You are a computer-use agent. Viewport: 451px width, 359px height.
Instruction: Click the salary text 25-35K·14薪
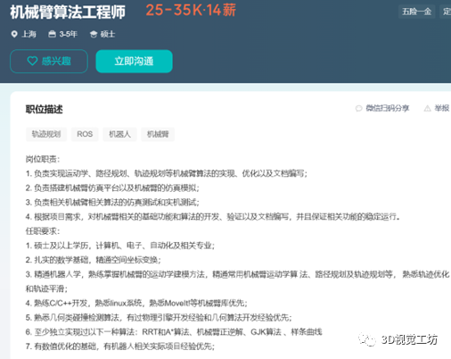[x=191, y=10]
